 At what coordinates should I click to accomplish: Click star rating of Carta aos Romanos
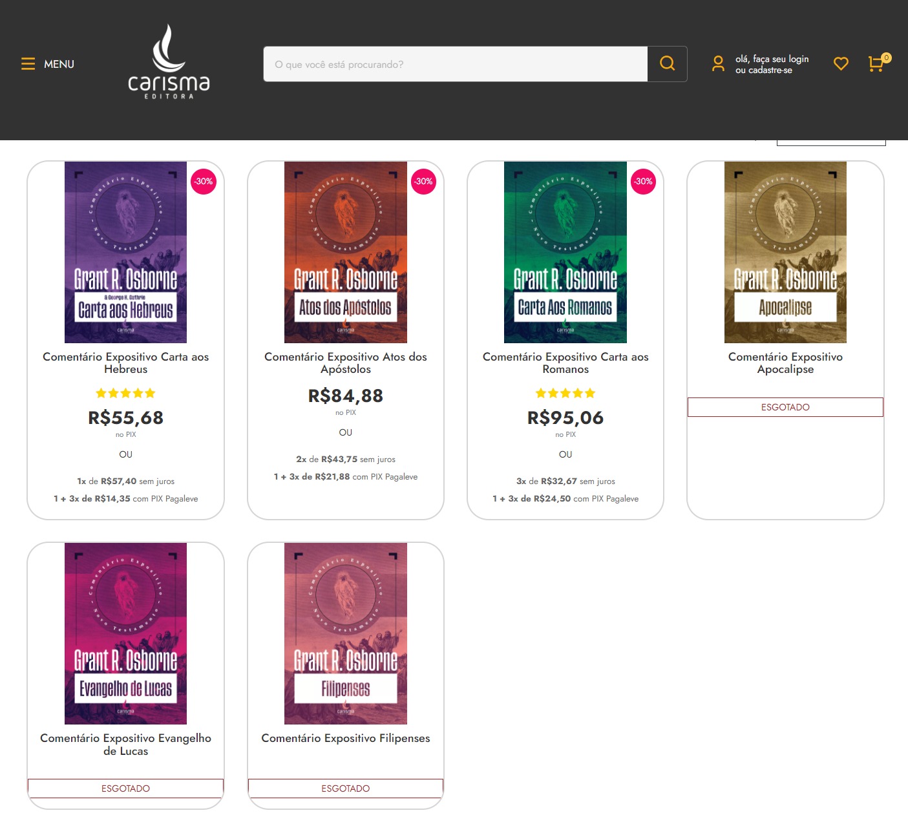tap(565, 393)
